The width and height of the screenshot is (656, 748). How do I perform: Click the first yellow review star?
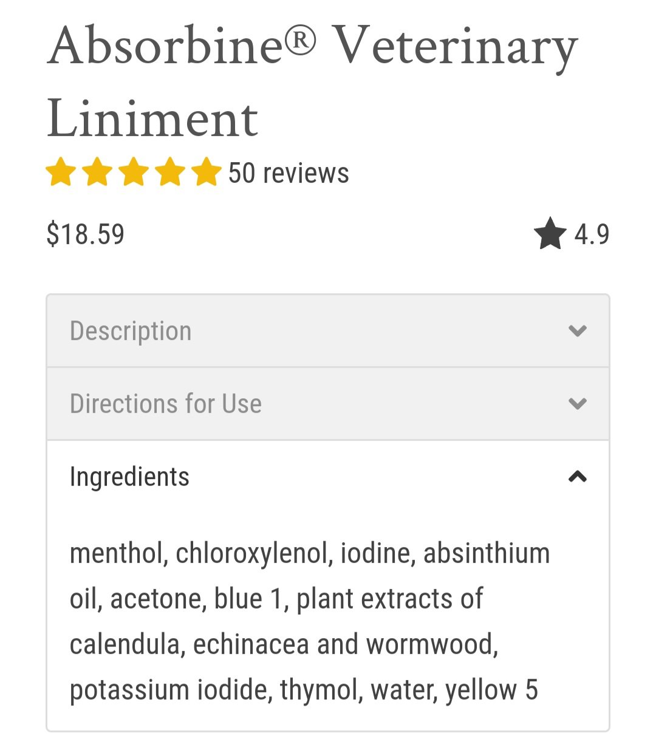(x=61, y=172)
